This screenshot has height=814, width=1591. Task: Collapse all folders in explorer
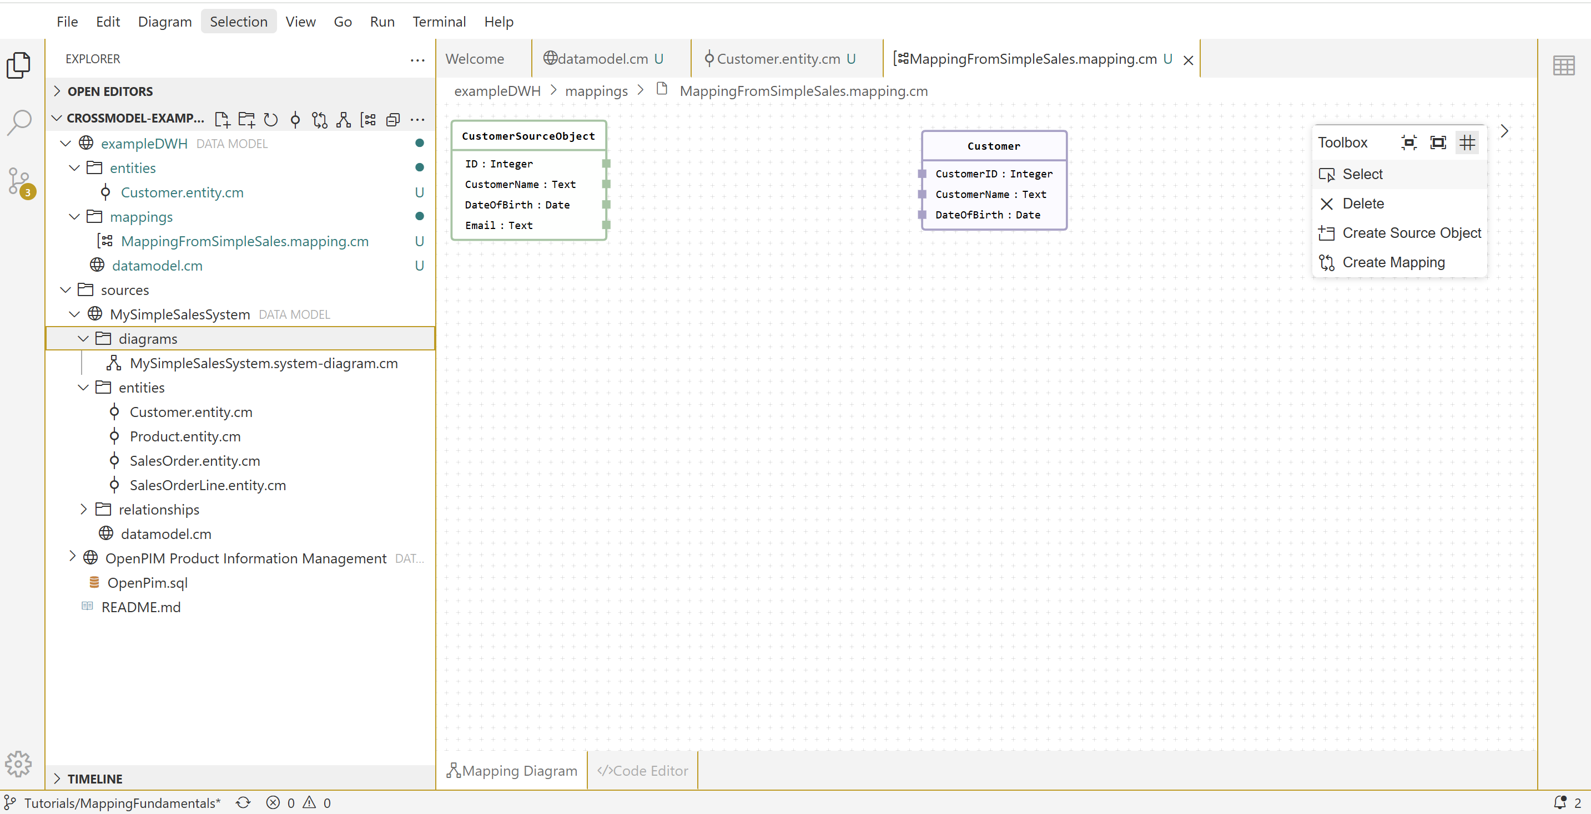point(393,119)
